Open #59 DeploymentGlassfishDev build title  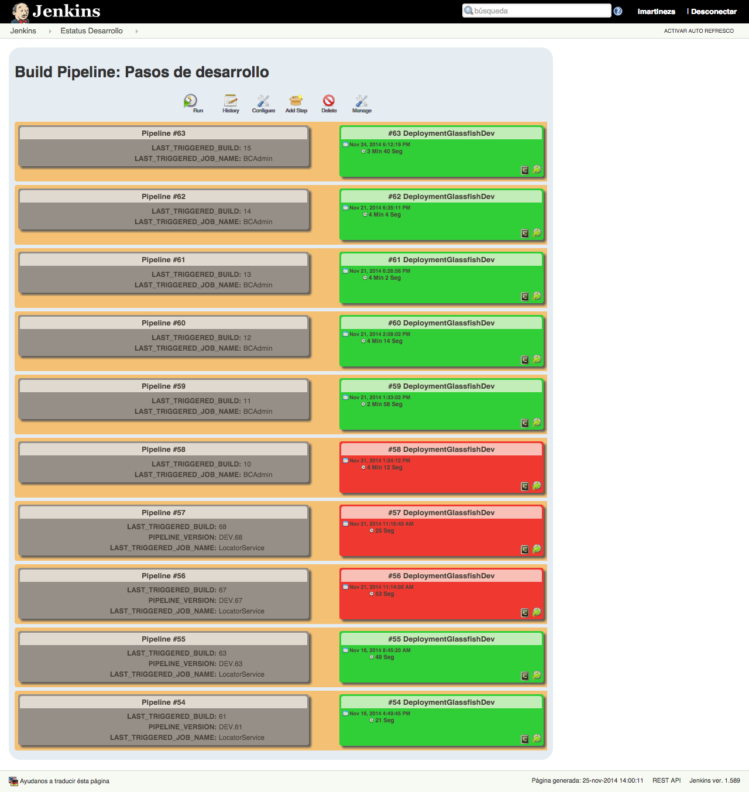pyautogui.click(x=441, y=386)
